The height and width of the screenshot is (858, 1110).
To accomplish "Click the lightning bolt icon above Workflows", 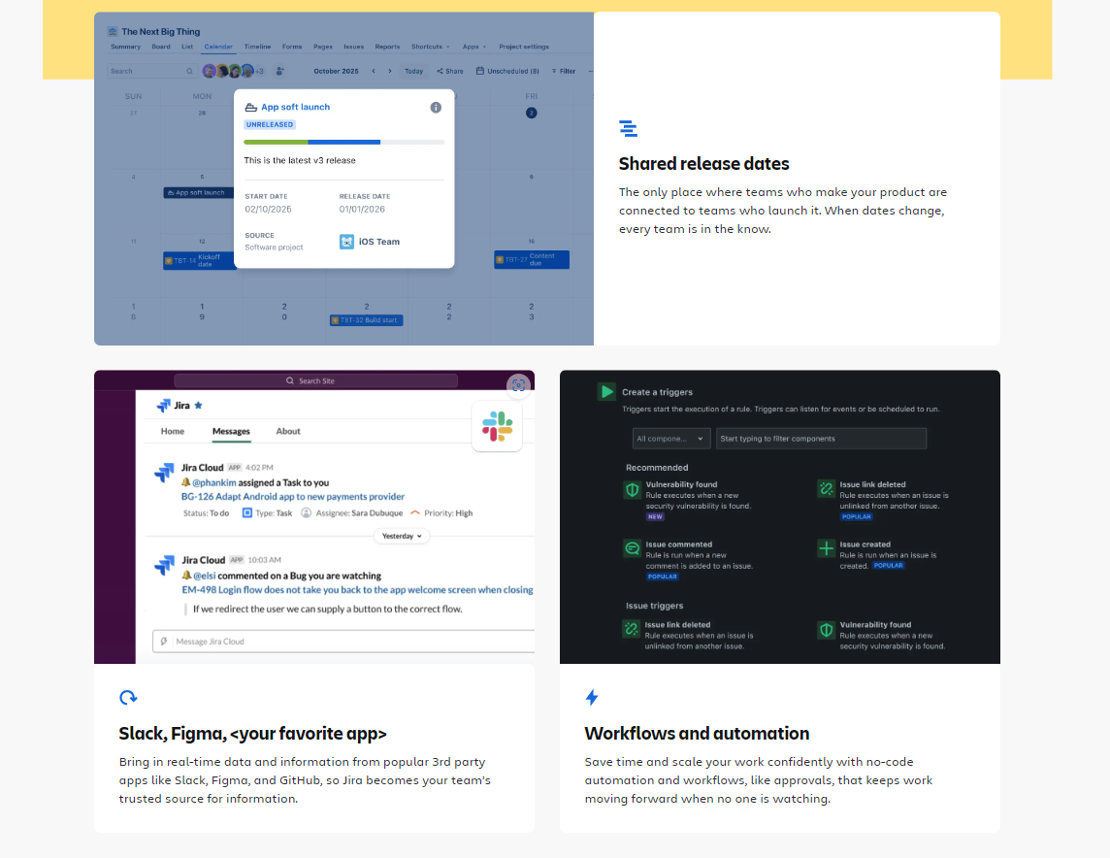I will pos(592,697).
